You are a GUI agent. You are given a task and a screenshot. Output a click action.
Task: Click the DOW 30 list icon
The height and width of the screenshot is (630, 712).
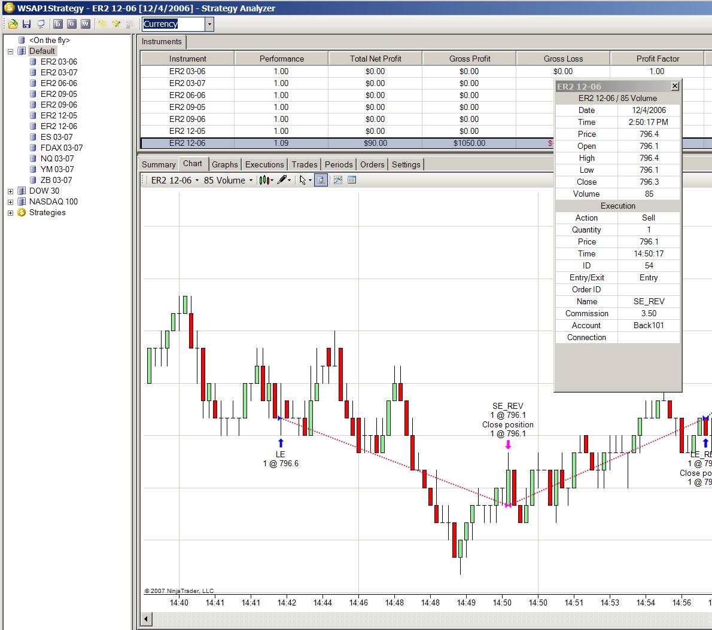tap(22, 191)
